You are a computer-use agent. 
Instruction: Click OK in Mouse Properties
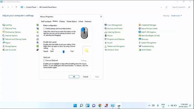[74, 77]
